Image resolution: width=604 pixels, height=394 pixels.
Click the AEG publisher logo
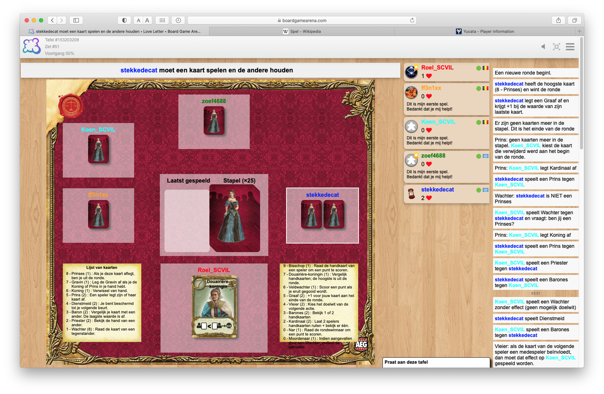pos(361,344)
